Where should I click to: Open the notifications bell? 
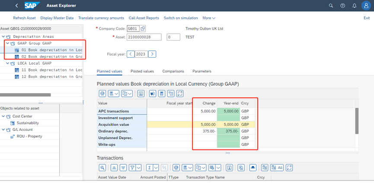point(354,6)
